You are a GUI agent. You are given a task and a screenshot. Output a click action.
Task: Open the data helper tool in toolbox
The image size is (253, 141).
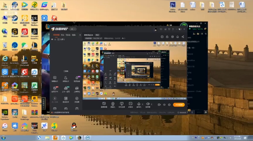point(66,99)
